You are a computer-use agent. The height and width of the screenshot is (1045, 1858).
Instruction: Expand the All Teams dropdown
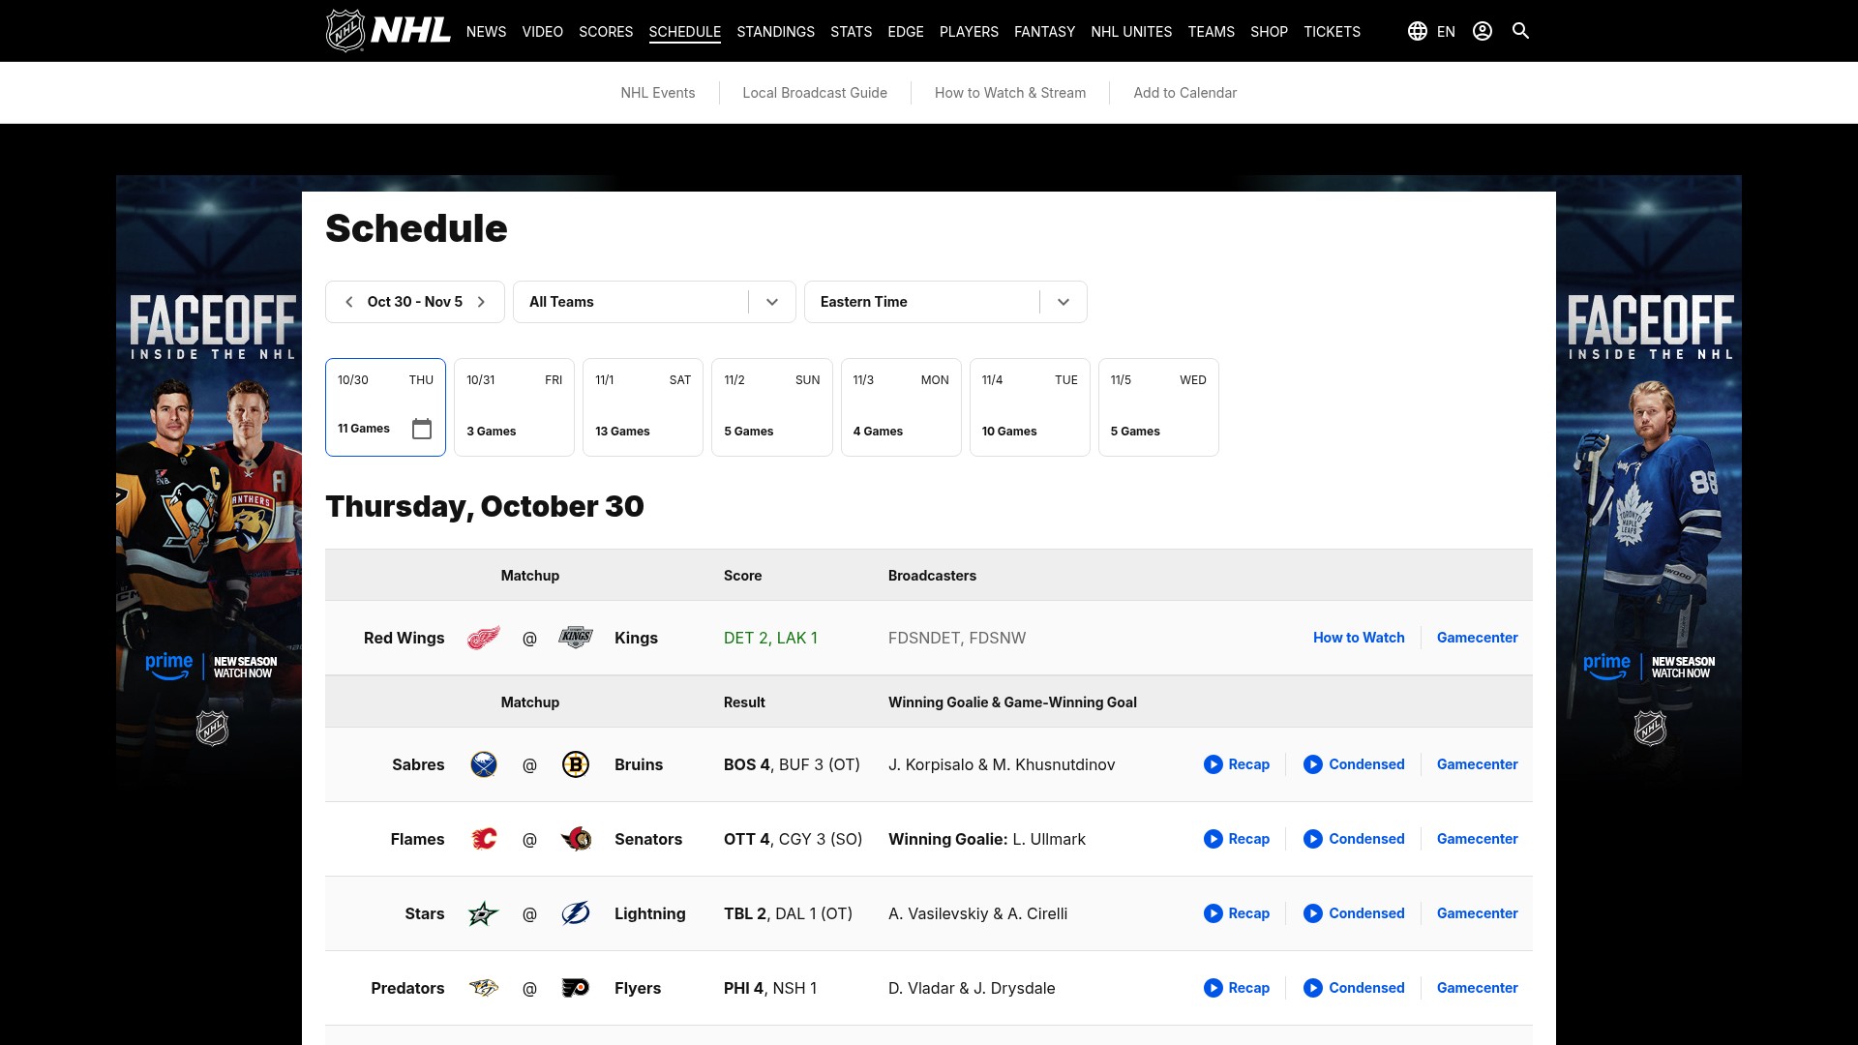[654, 302]
